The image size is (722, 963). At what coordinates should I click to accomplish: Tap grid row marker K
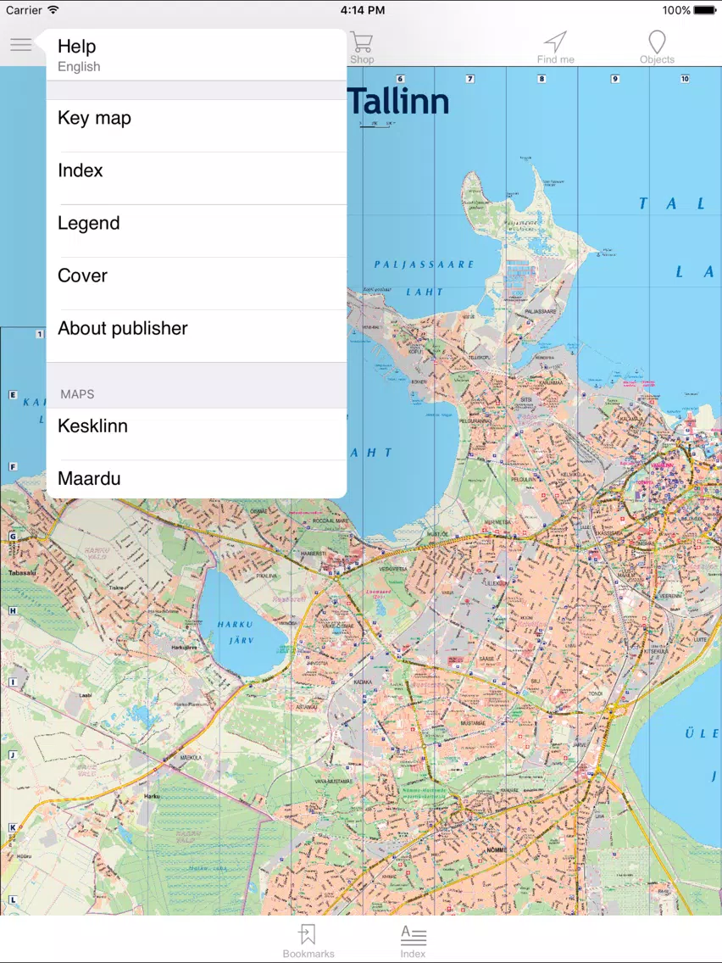coord(12,827)
